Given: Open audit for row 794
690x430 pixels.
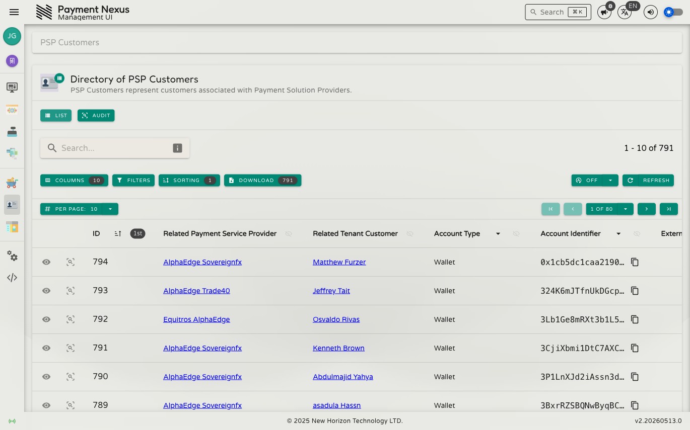Looking at the screenshot, I should coord(71,262).
